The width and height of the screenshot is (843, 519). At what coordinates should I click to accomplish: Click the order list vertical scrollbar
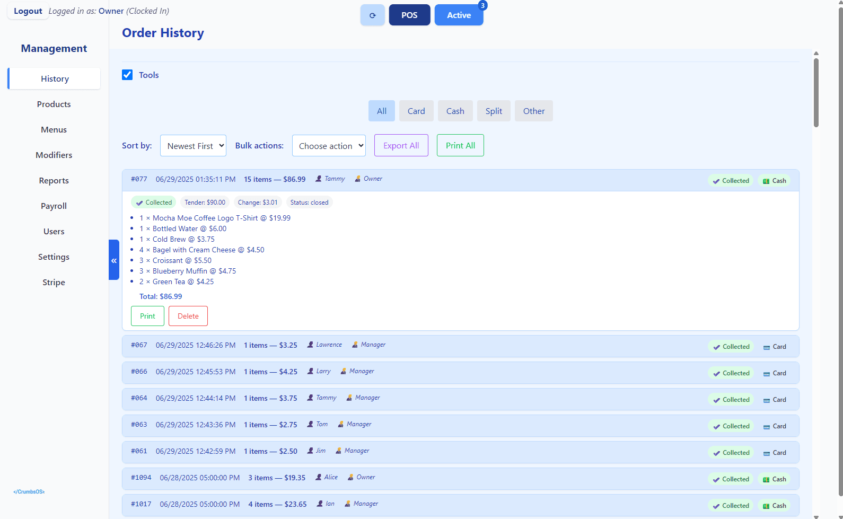pos(816,93)
